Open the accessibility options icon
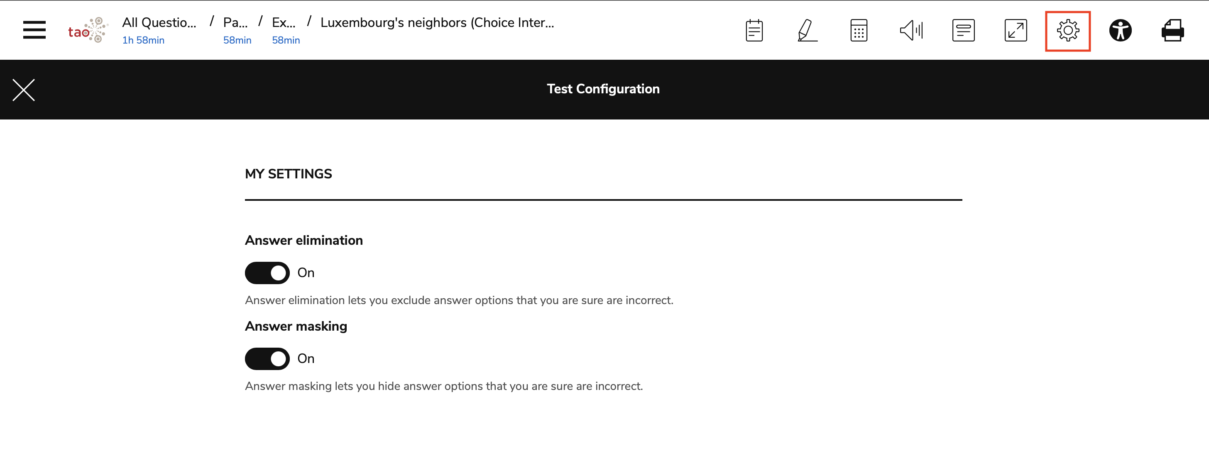The width and height of the screenshot is (1209, 458). click(1120, 30)
